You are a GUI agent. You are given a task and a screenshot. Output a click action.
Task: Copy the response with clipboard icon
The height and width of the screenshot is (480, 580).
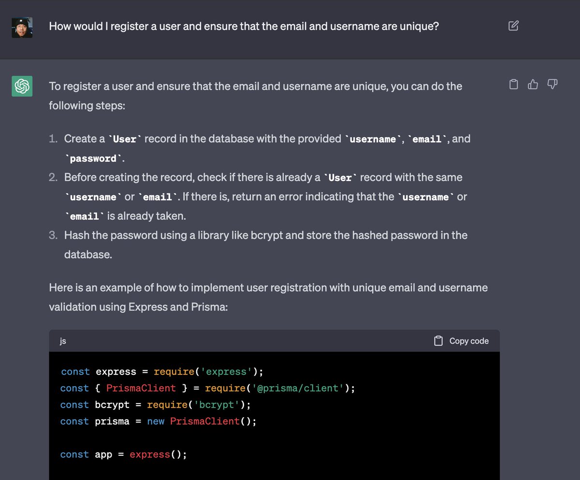[514, 85]
